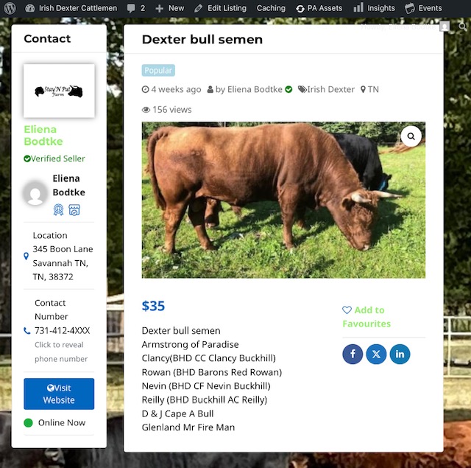Viewport: 471px width, 468px height.
Task: Click the Visit Website button
Action: click(x=59, y=394)
